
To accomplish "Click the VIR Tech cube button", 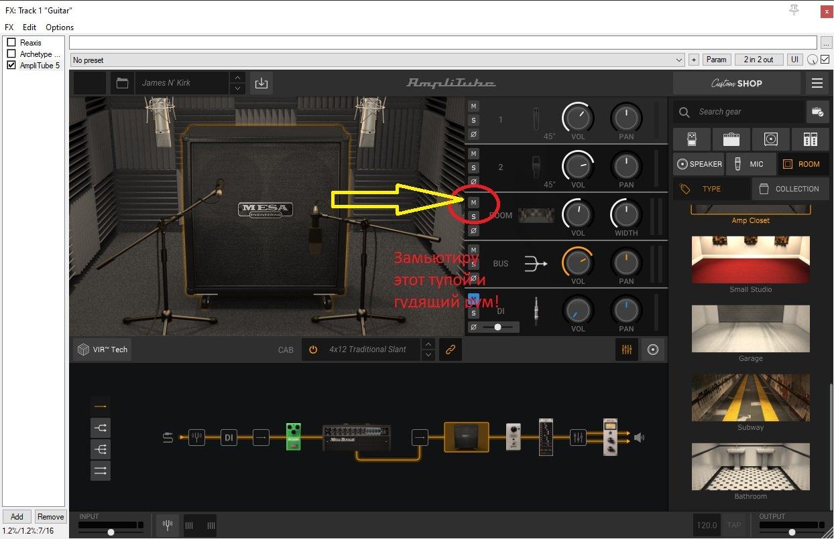I will [x=103, y=350].
